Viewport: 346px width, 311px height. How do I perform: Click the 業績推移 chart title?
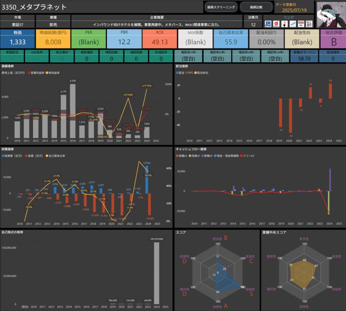pos(8,66)
